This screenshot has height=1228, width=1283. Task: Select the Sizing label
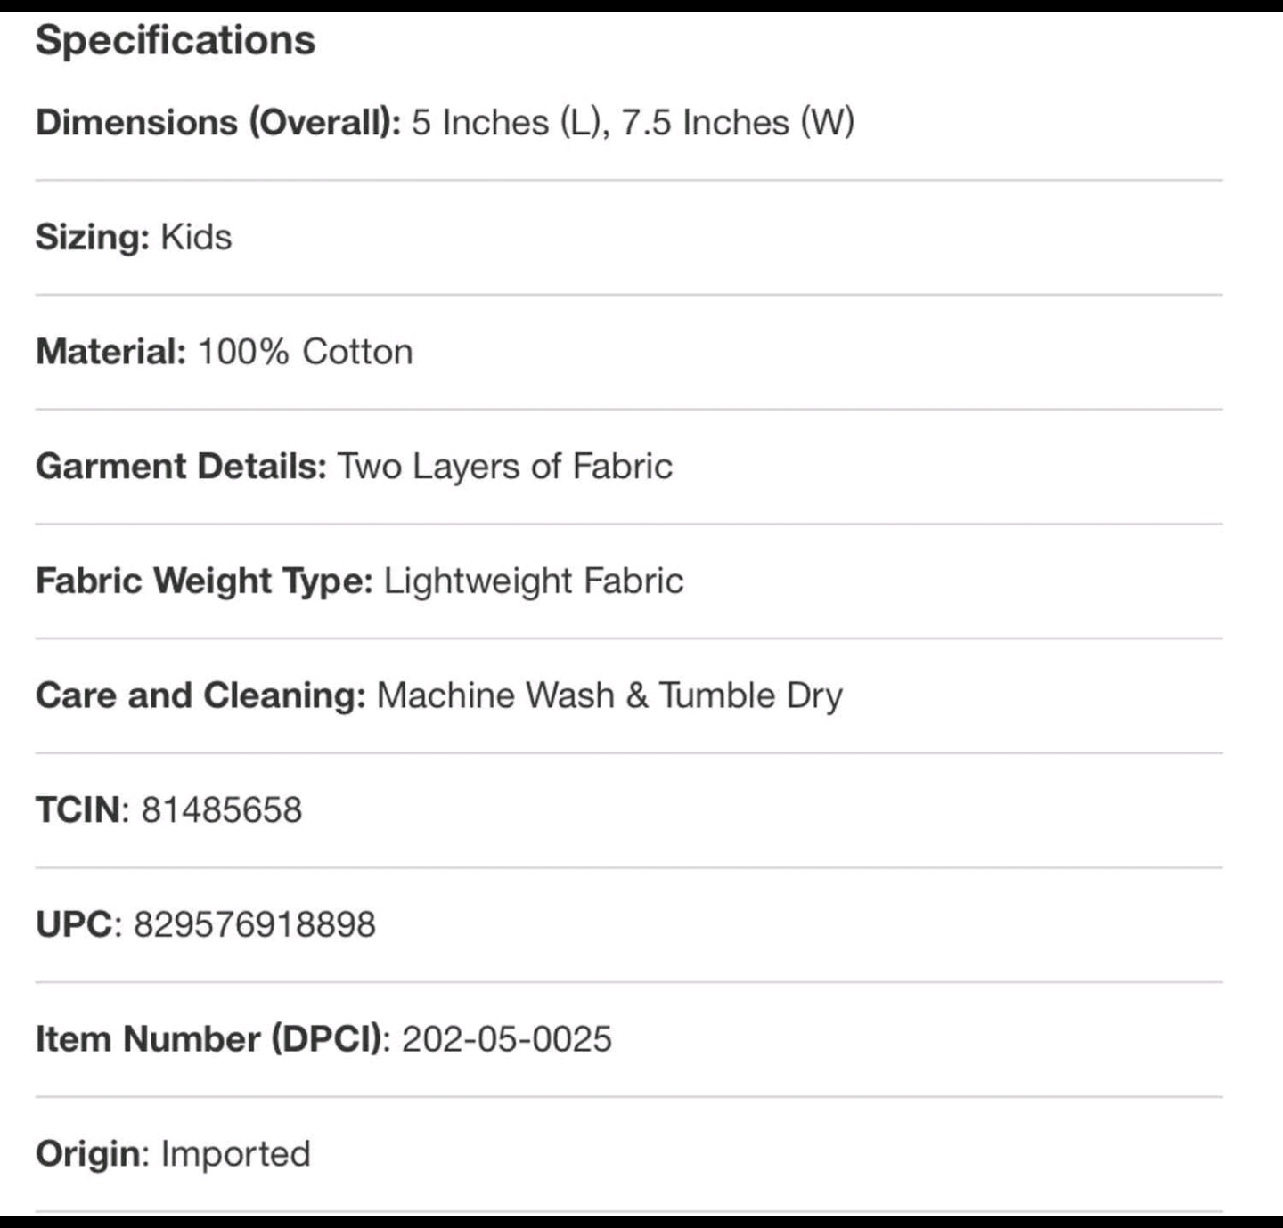(93, 237)
